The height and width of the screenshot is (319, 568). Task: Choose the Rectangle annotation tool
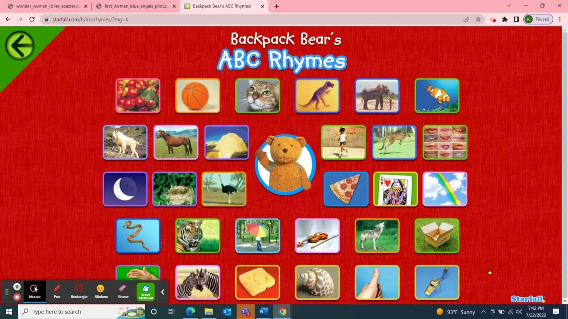79,292
